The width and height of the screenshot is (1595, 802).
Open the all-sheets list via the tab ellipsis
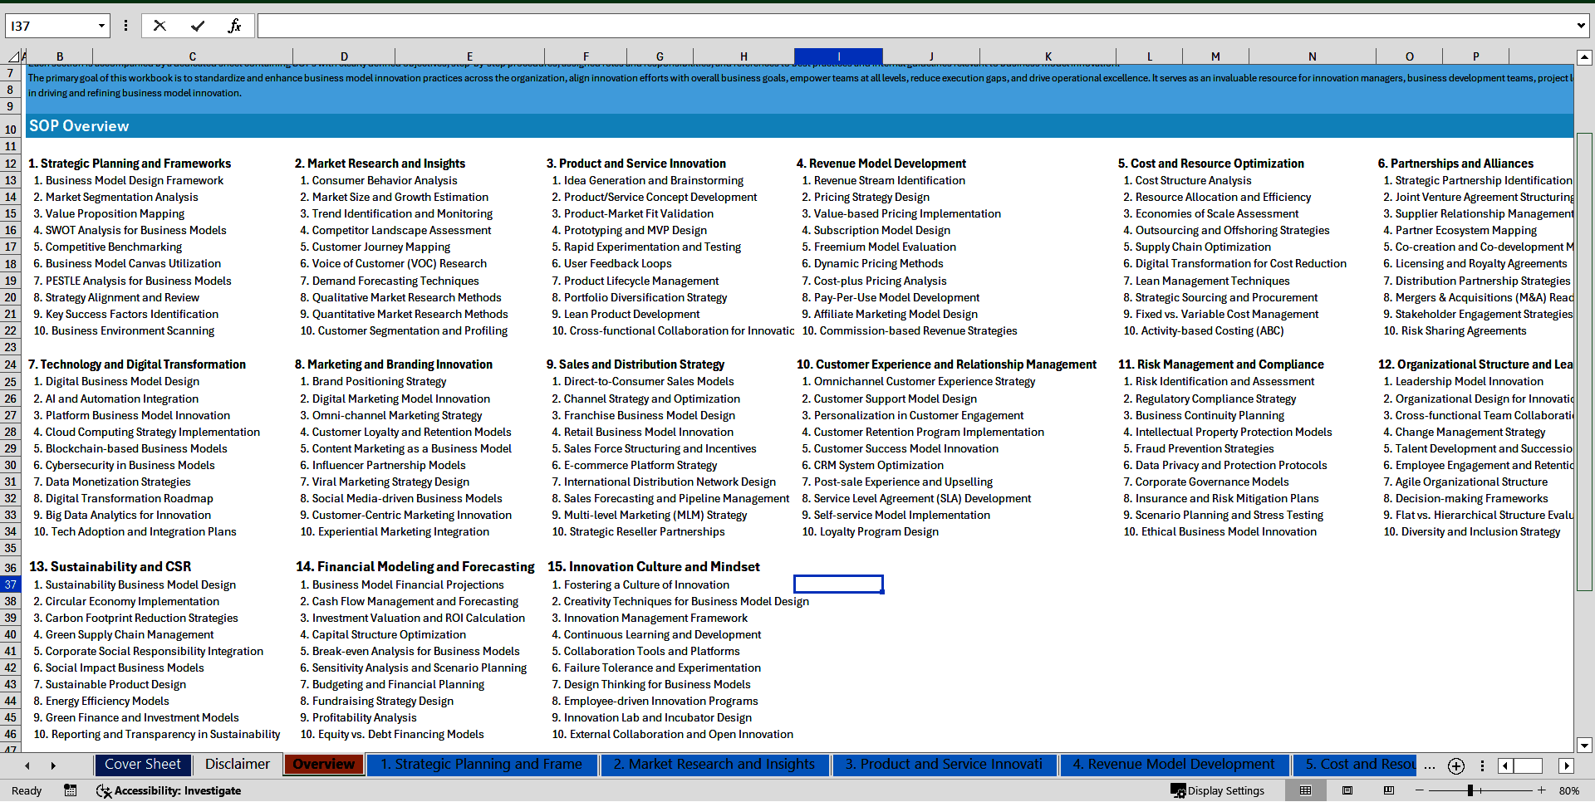(x=1430, y=766)
